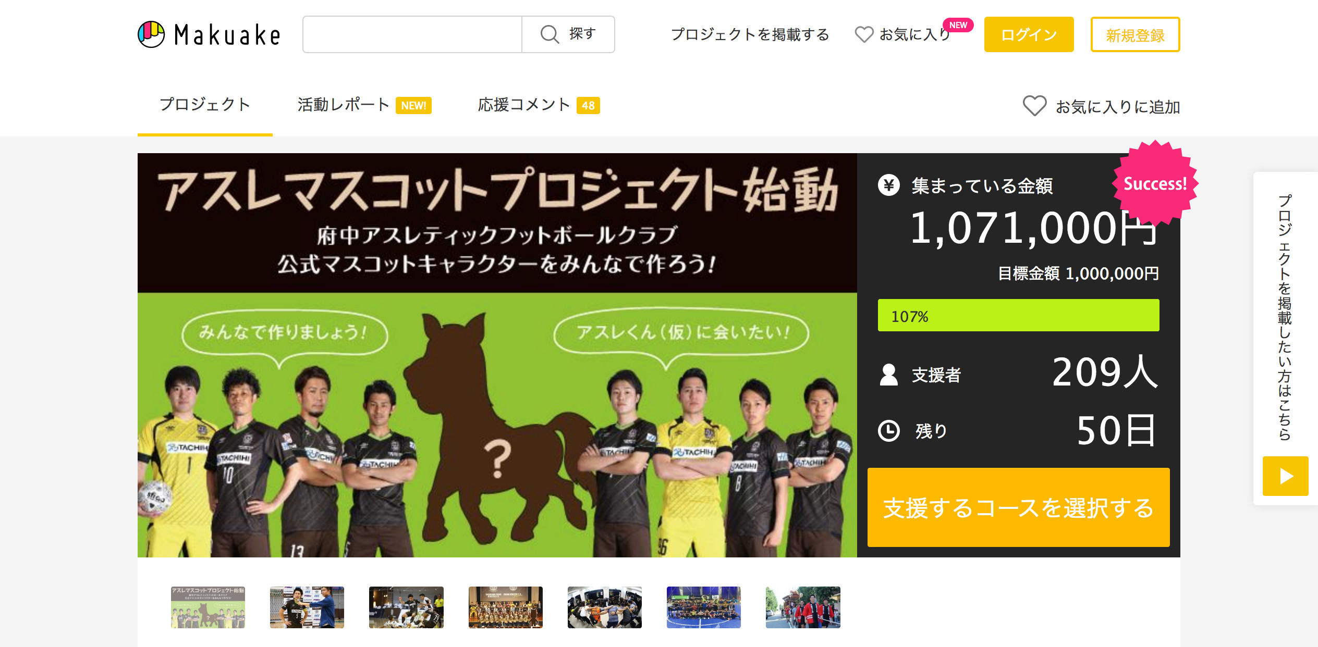Click the 支援者 person icon
This screenshot has height=647, width=1318.
(x=889, y=375)
